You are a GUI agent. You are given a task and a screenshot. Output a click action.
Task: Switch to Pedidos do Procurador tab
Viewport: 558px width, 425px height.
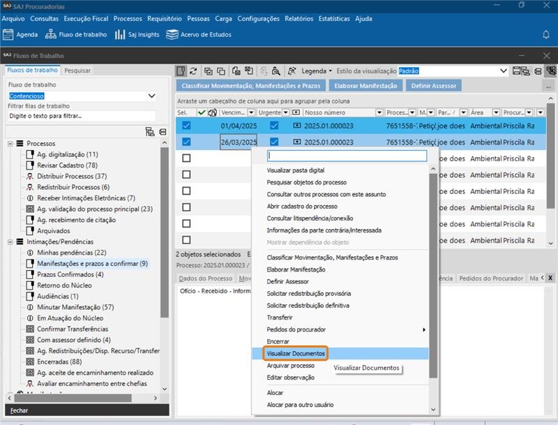(x=491, y=278)
